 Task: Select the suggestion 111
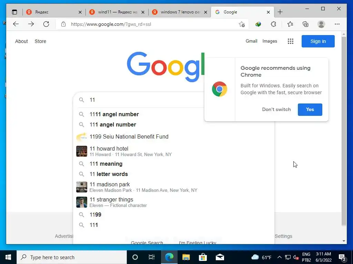[x=174, y=225]
